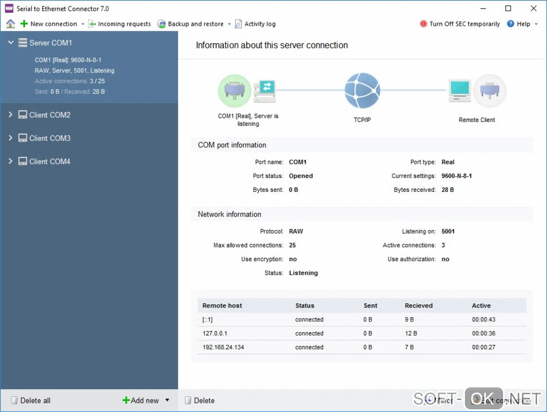Select Client COM4 in the connection list

coord(49,161)
